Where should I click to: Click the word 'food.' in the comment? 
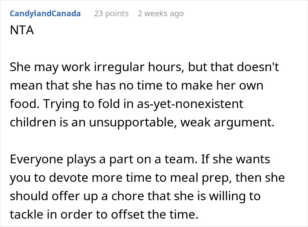click(x=25, y=104)
